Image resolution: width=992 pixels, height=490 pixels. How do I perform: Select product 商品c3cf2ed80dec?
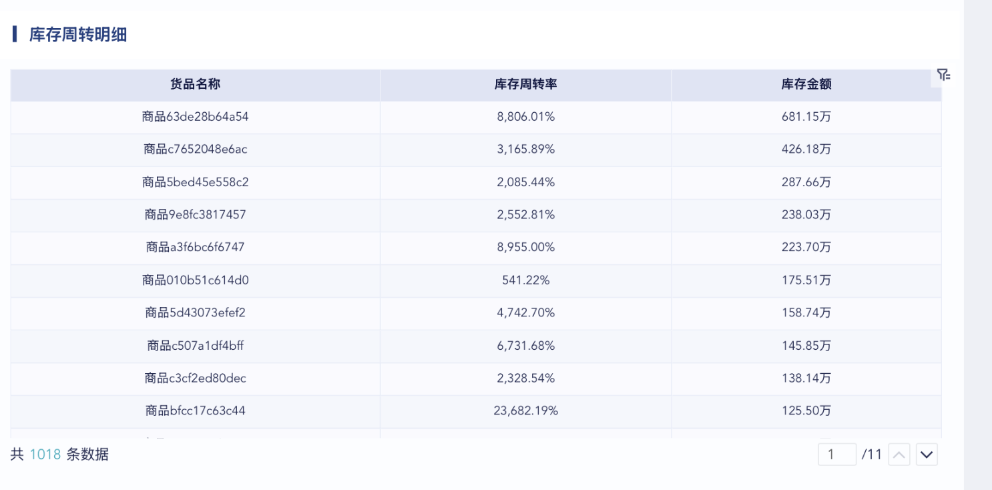[195, 378]
